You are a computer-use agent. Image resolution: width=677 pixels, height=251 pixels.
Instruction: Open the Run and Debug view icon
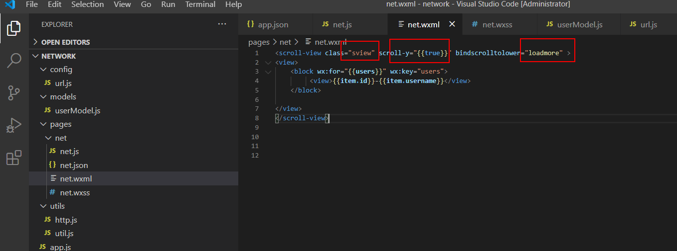click(x=14, y=125)
